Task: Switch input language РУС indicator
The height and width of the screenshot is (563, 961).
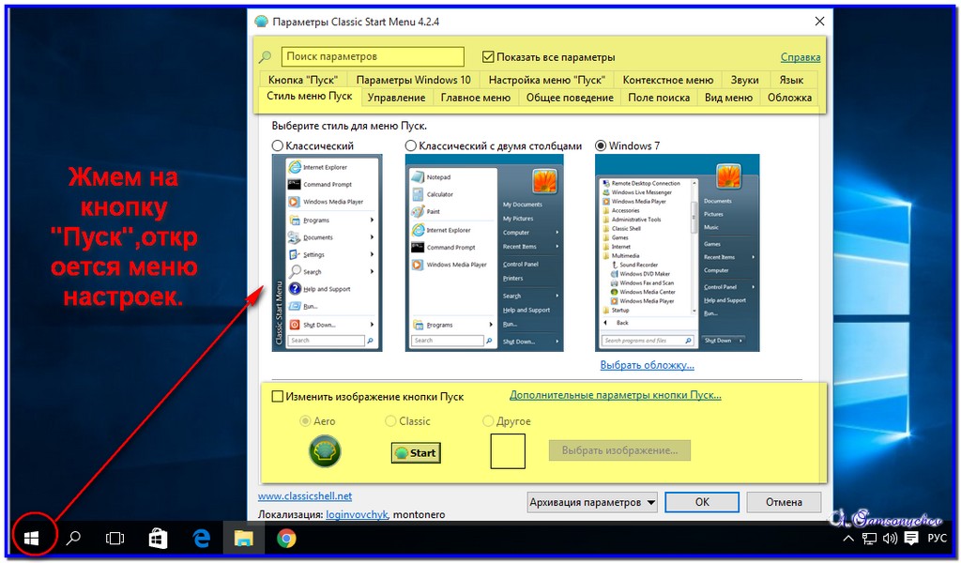Action: [938, 539]
